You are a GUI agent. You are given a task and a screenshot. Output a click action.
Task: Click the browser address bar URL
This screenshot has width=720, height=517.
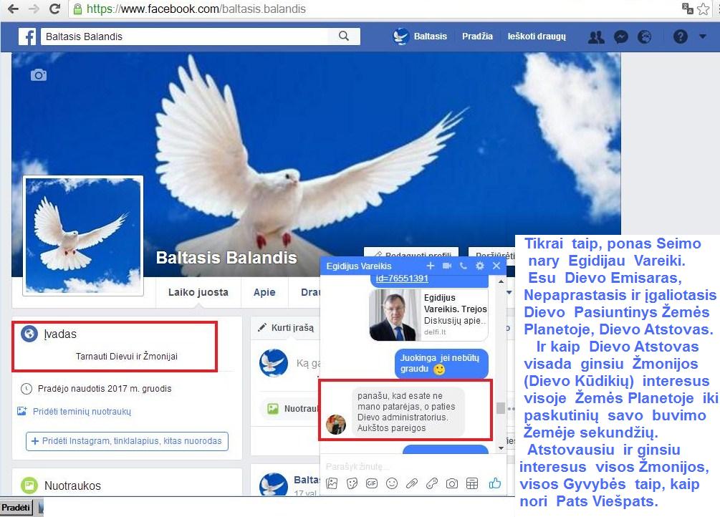pos(196,9)
